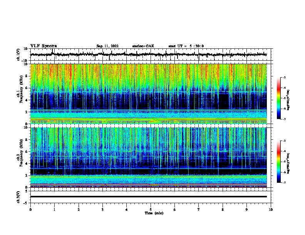
Task: Click time axis tick label "0"
Action: (30, 210)
